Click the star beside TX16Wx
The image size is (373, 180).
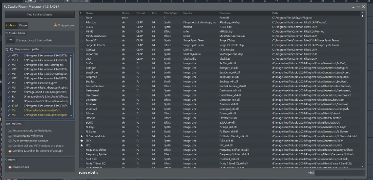82,50
